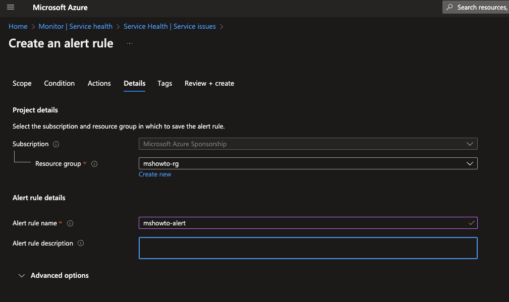Image resolution: width=509 pixels, height=302 pixels.
Task: Click the Alert rule description label
Action: (43, 244)
